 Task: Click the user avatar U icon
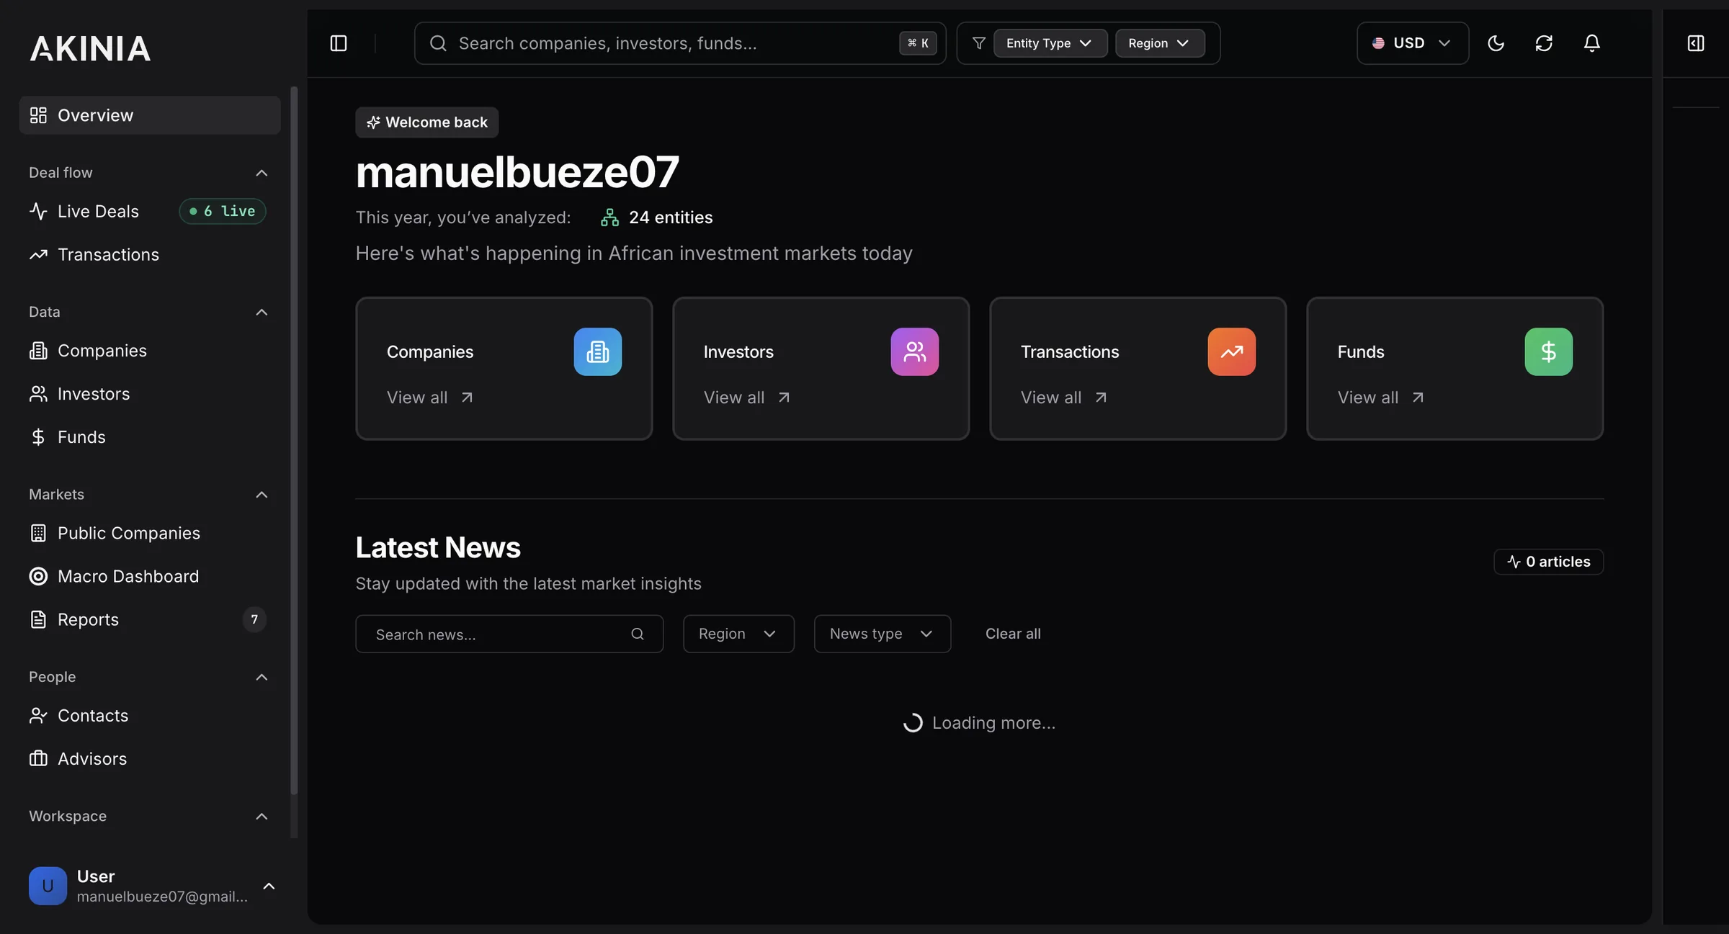tap(48, 886)
